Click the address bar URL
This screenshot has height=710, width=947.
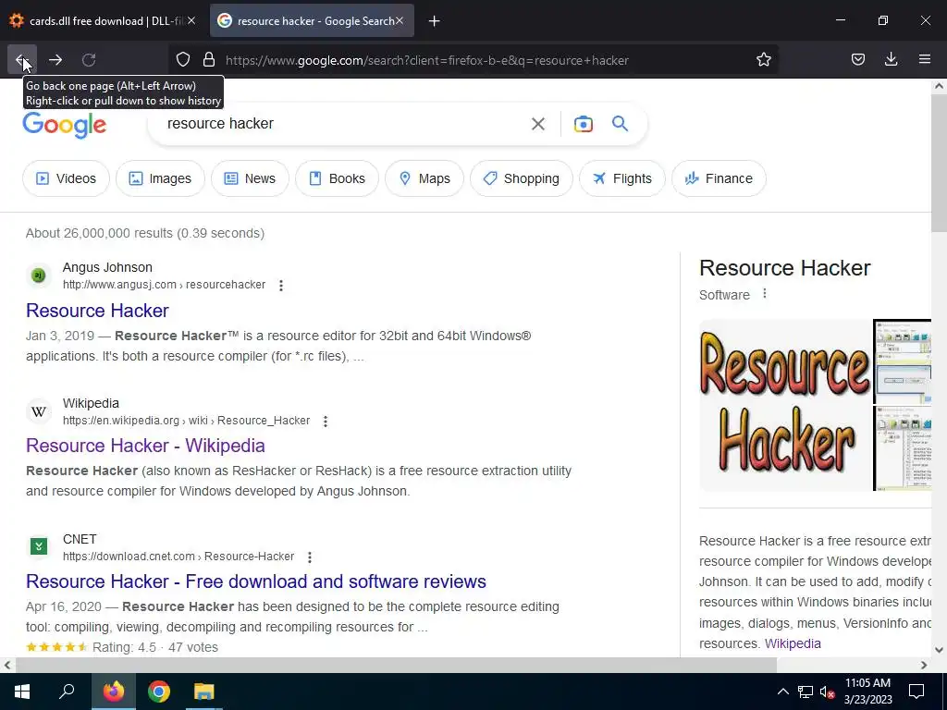point(427,60)
